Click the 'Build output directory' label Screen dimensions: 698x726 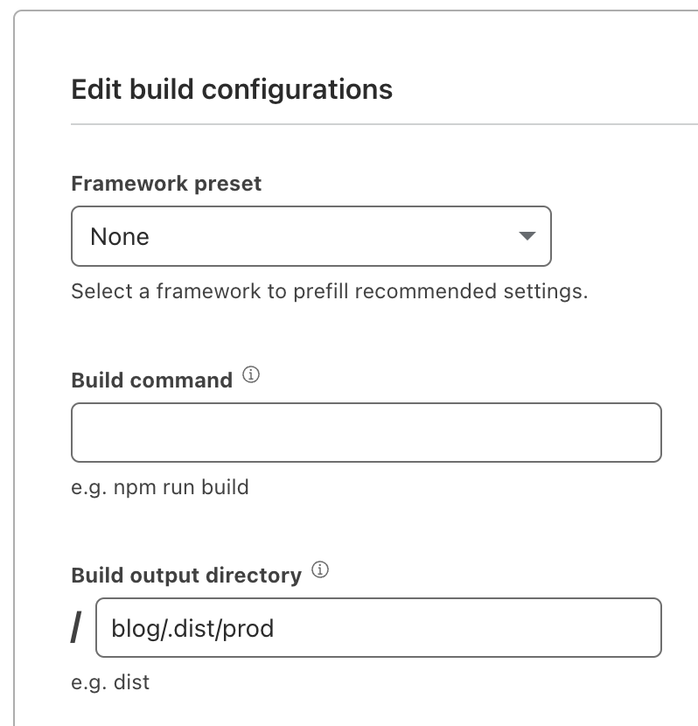coord(185,576)
